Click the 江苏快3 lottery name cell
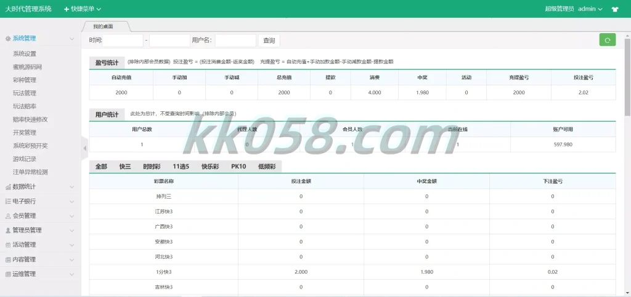631x297 pixels. (x=164, y=212)
